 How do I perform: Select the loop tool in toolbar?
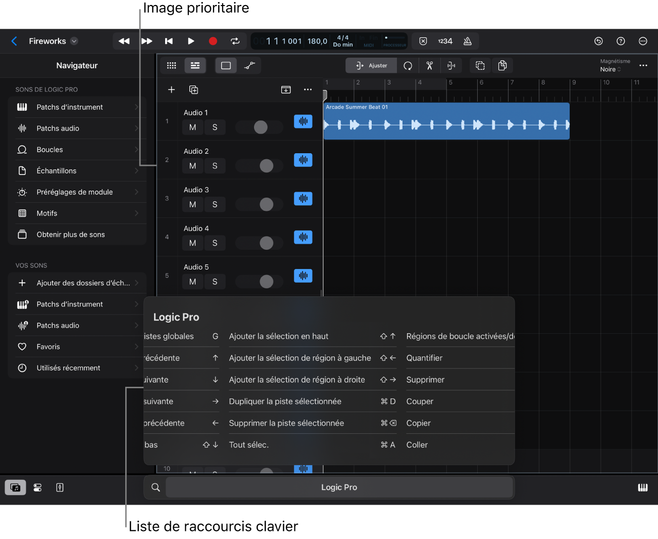(x=408, y=66)
